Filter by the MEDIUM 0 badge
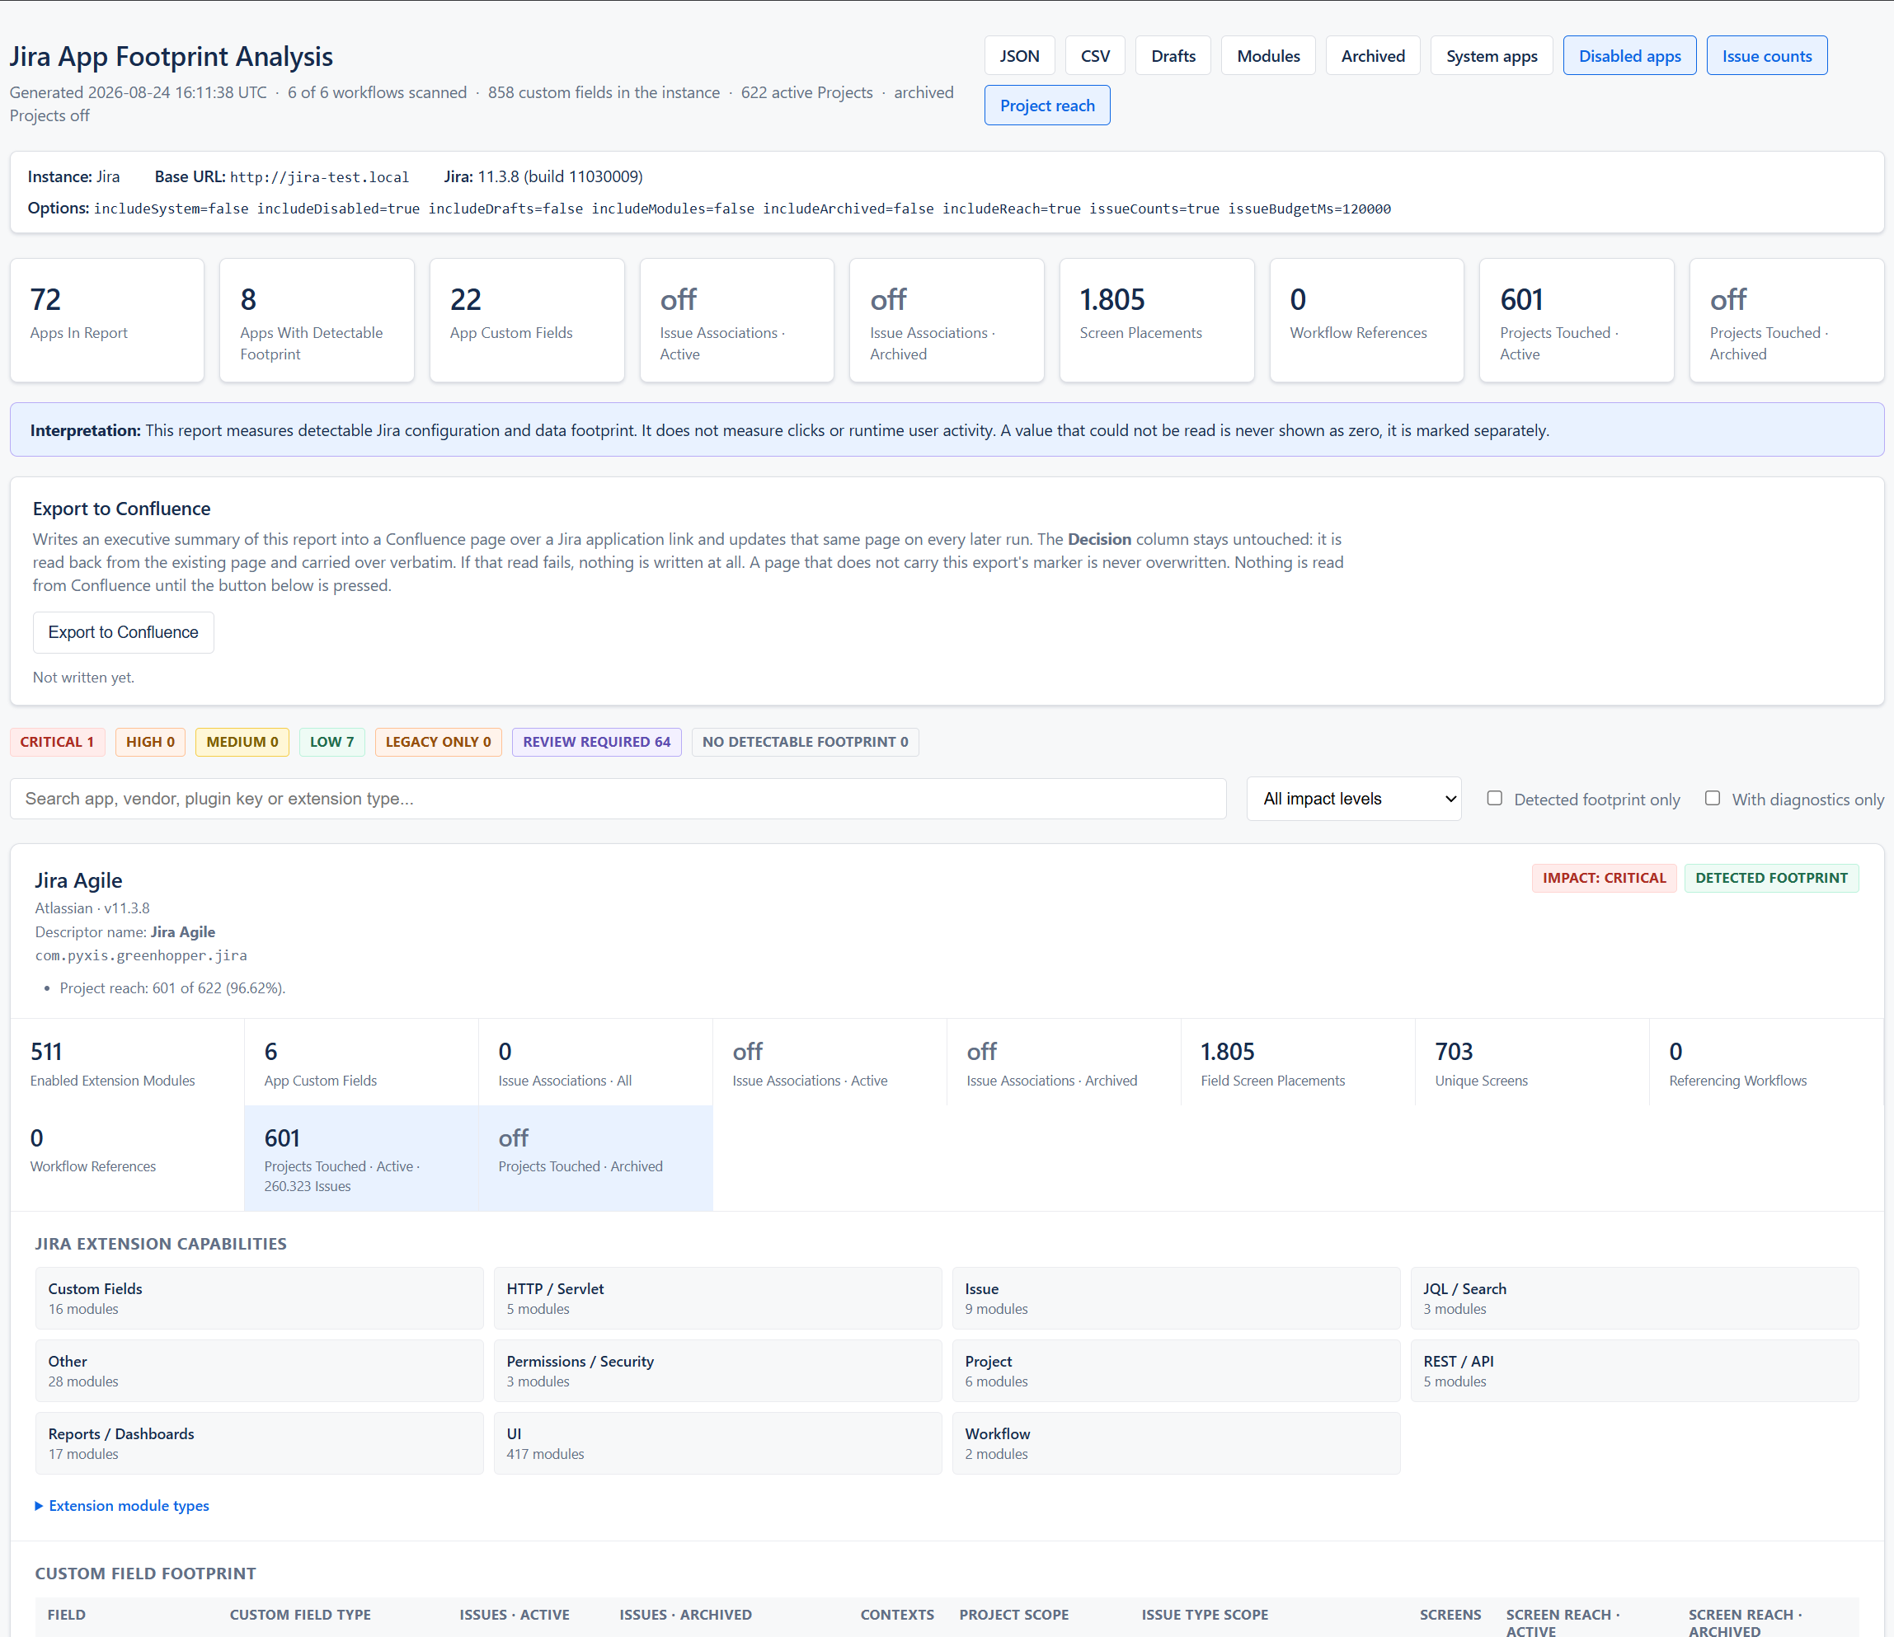 (242, 742)
